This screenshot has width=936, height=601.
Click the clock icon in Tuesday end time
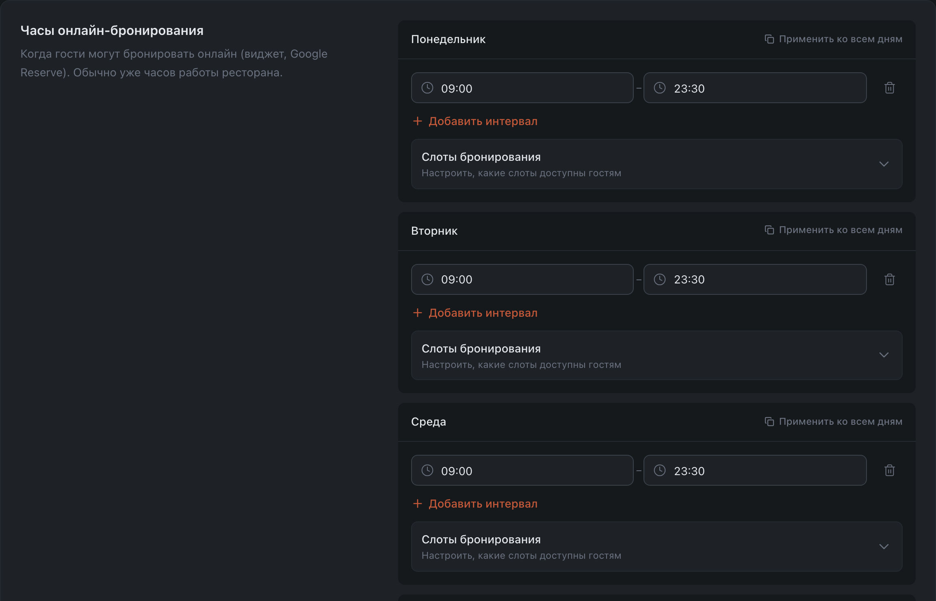tap(660, 279)
